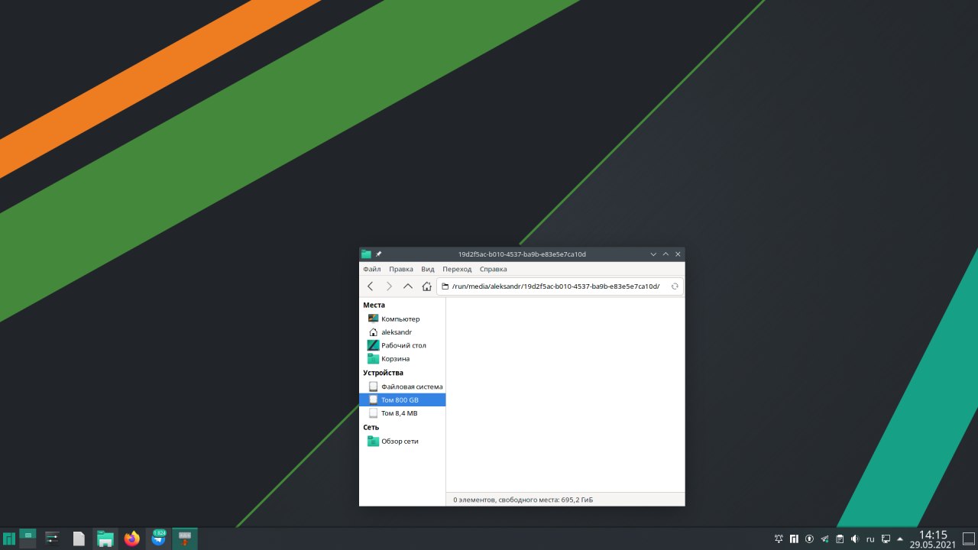
Task: Click the Устройства section header
Action: (383, 373)
